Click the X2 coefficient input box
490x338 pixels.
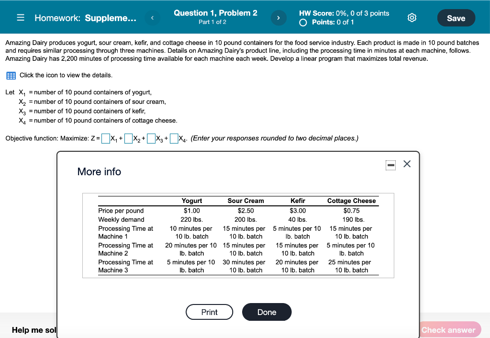pos(128,138)
